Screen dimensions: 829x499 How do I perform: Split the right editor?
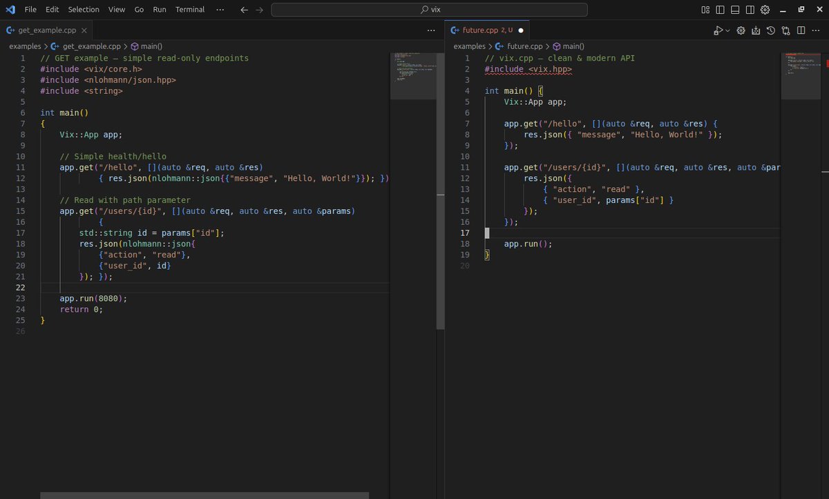click(801, 30)
